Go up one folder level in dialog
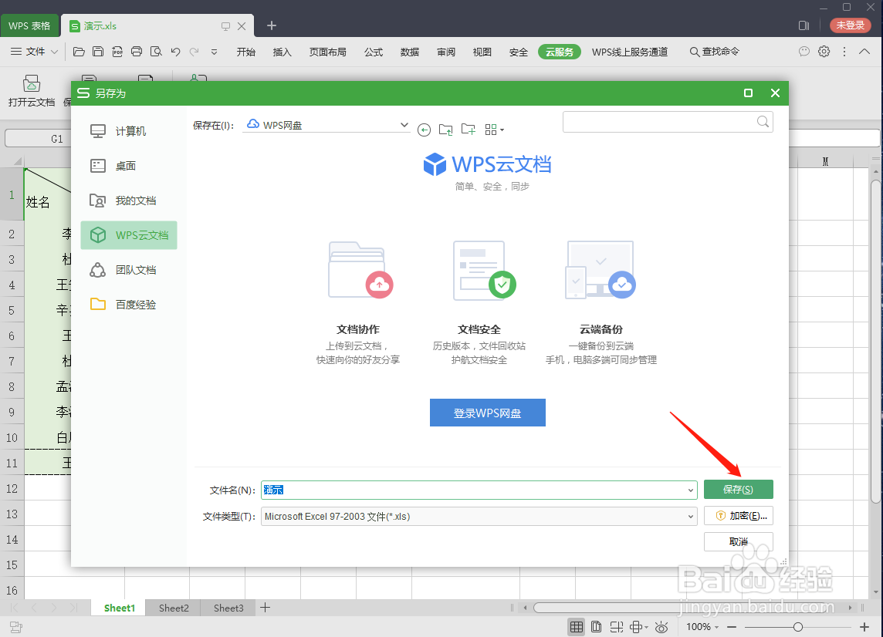This screenshot has width=883, height=637. [x=445, y=130]
